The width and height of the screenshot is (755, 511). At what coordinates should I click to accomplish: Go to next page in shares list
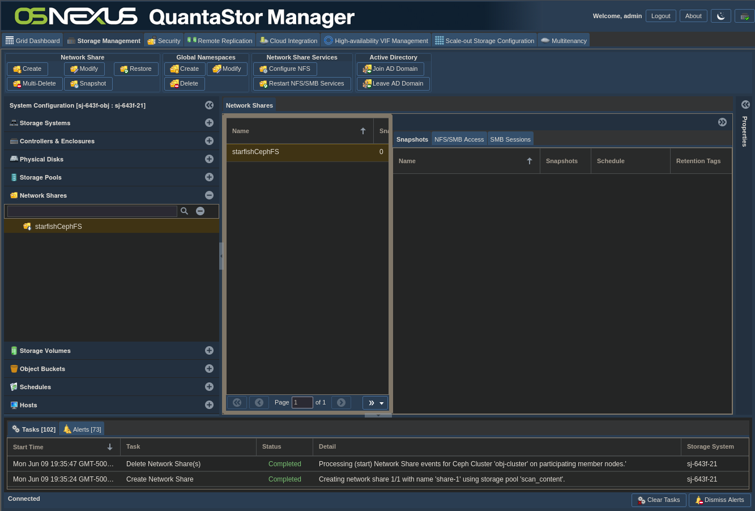point(341,402)
